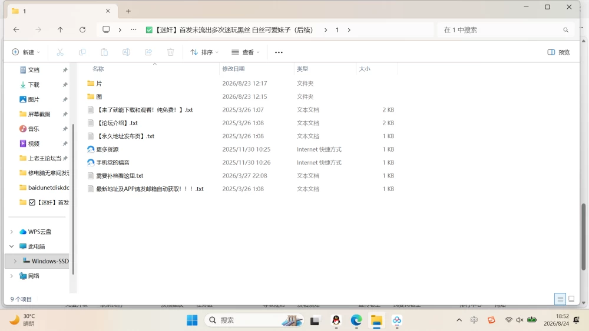Viewport: 589px width, 331px height.
Task: Click the Delete trash can icon
Action: coord(171,52)
